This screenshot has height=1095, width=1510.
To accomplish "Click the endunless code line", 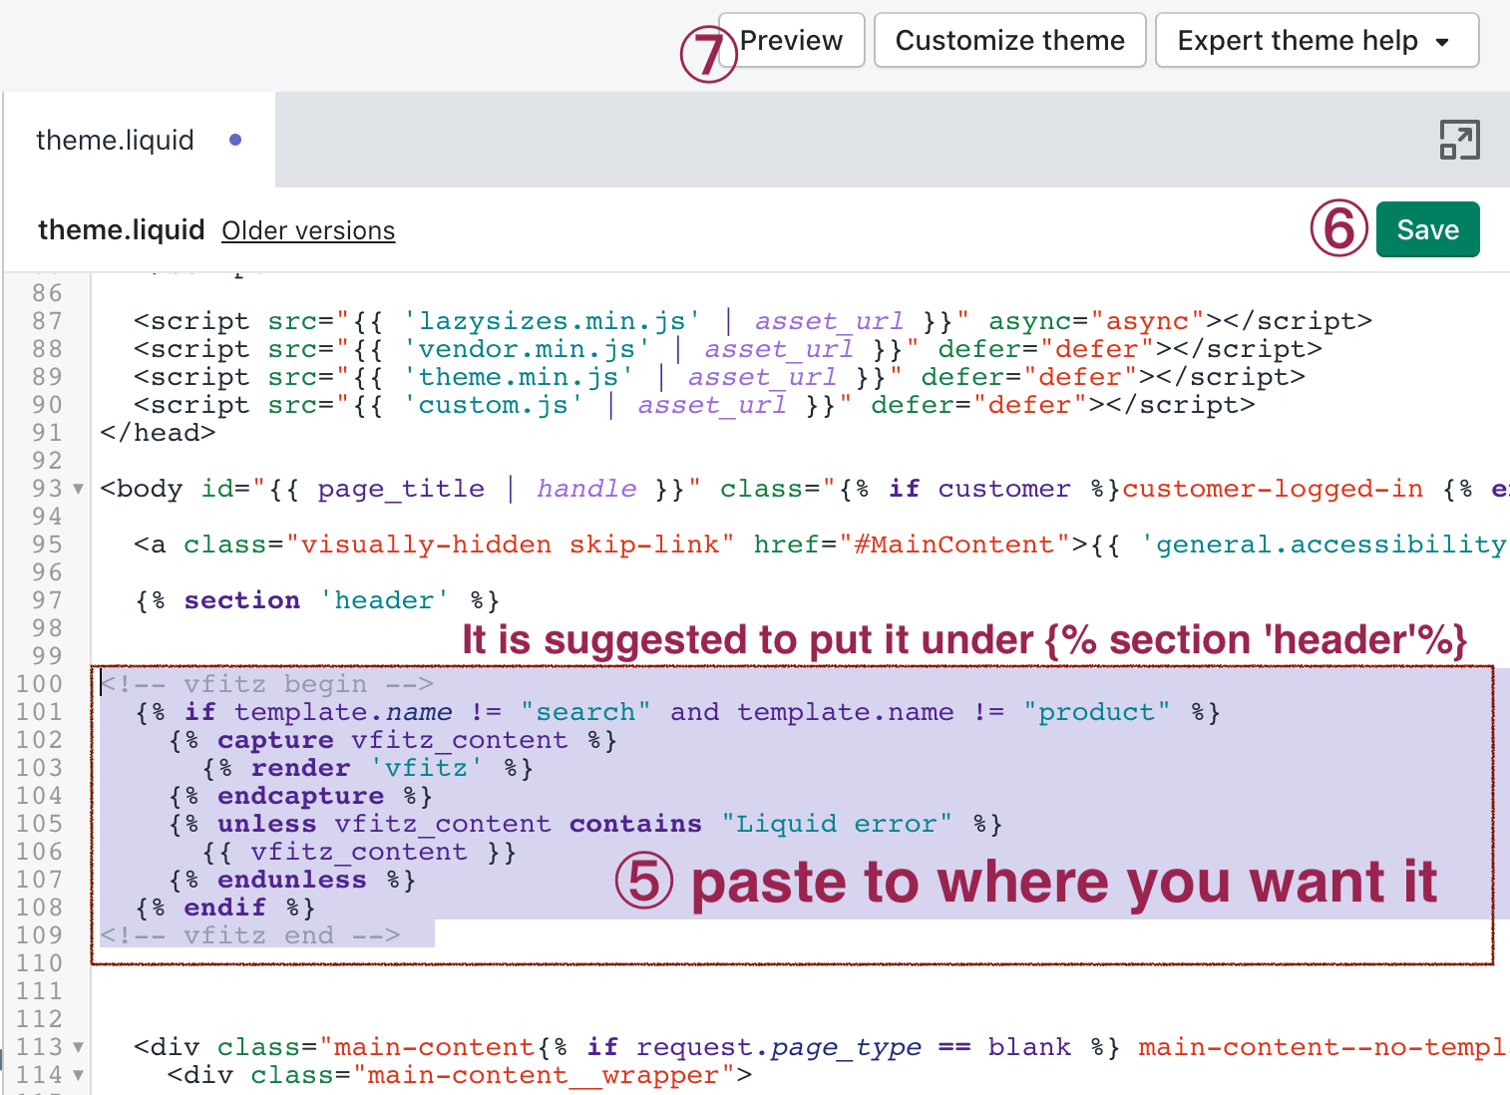I will [x=292, y=880].
